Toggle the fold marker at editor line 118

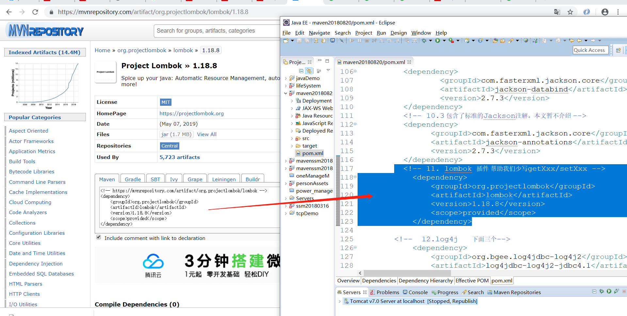355,177
